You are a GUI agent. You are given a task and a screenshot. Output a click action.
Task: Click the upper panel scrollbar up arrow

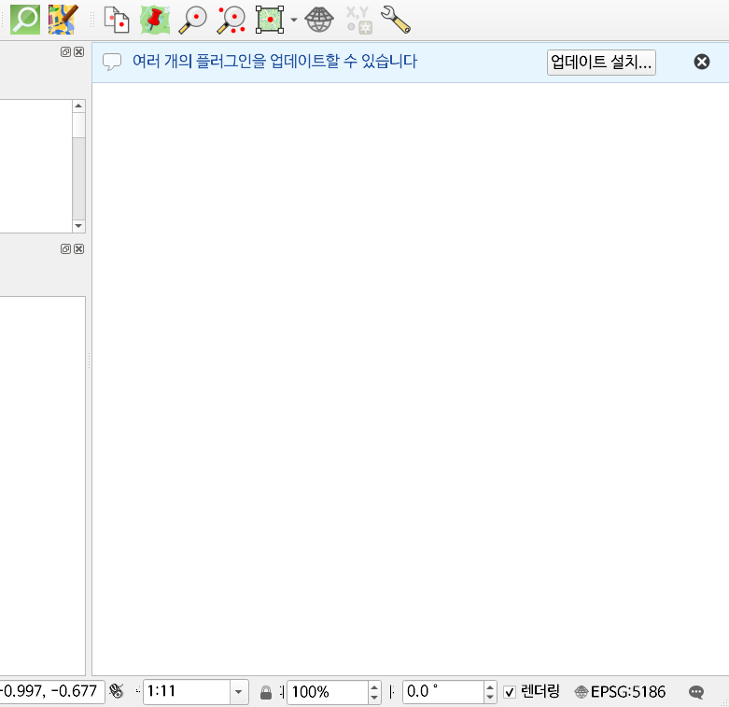click(x=78, y=106)
